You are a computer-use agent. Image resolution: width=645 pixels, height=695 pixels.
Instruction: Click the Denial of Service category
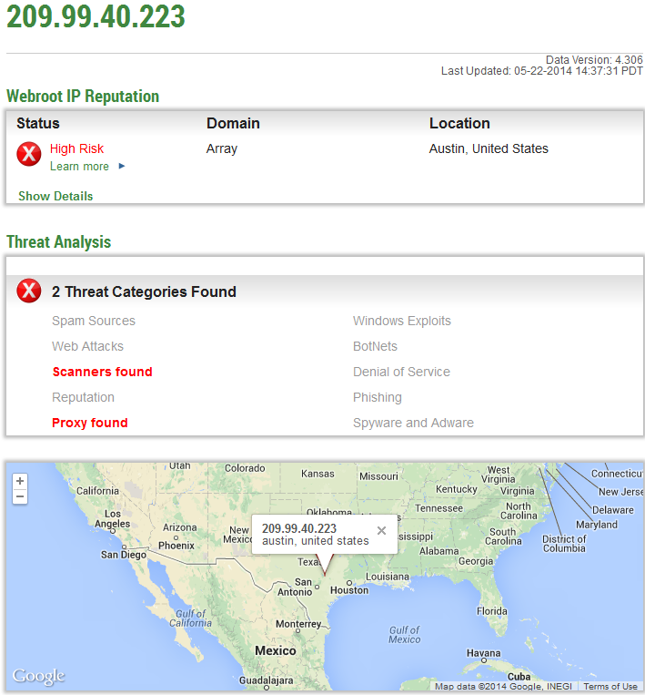(x=401, y=372)
